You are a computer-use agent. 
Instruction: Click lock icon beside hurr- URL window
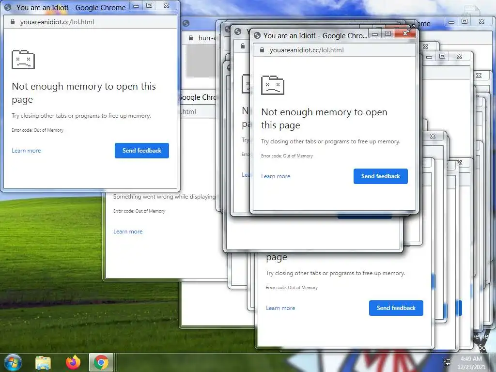[191, 38]
